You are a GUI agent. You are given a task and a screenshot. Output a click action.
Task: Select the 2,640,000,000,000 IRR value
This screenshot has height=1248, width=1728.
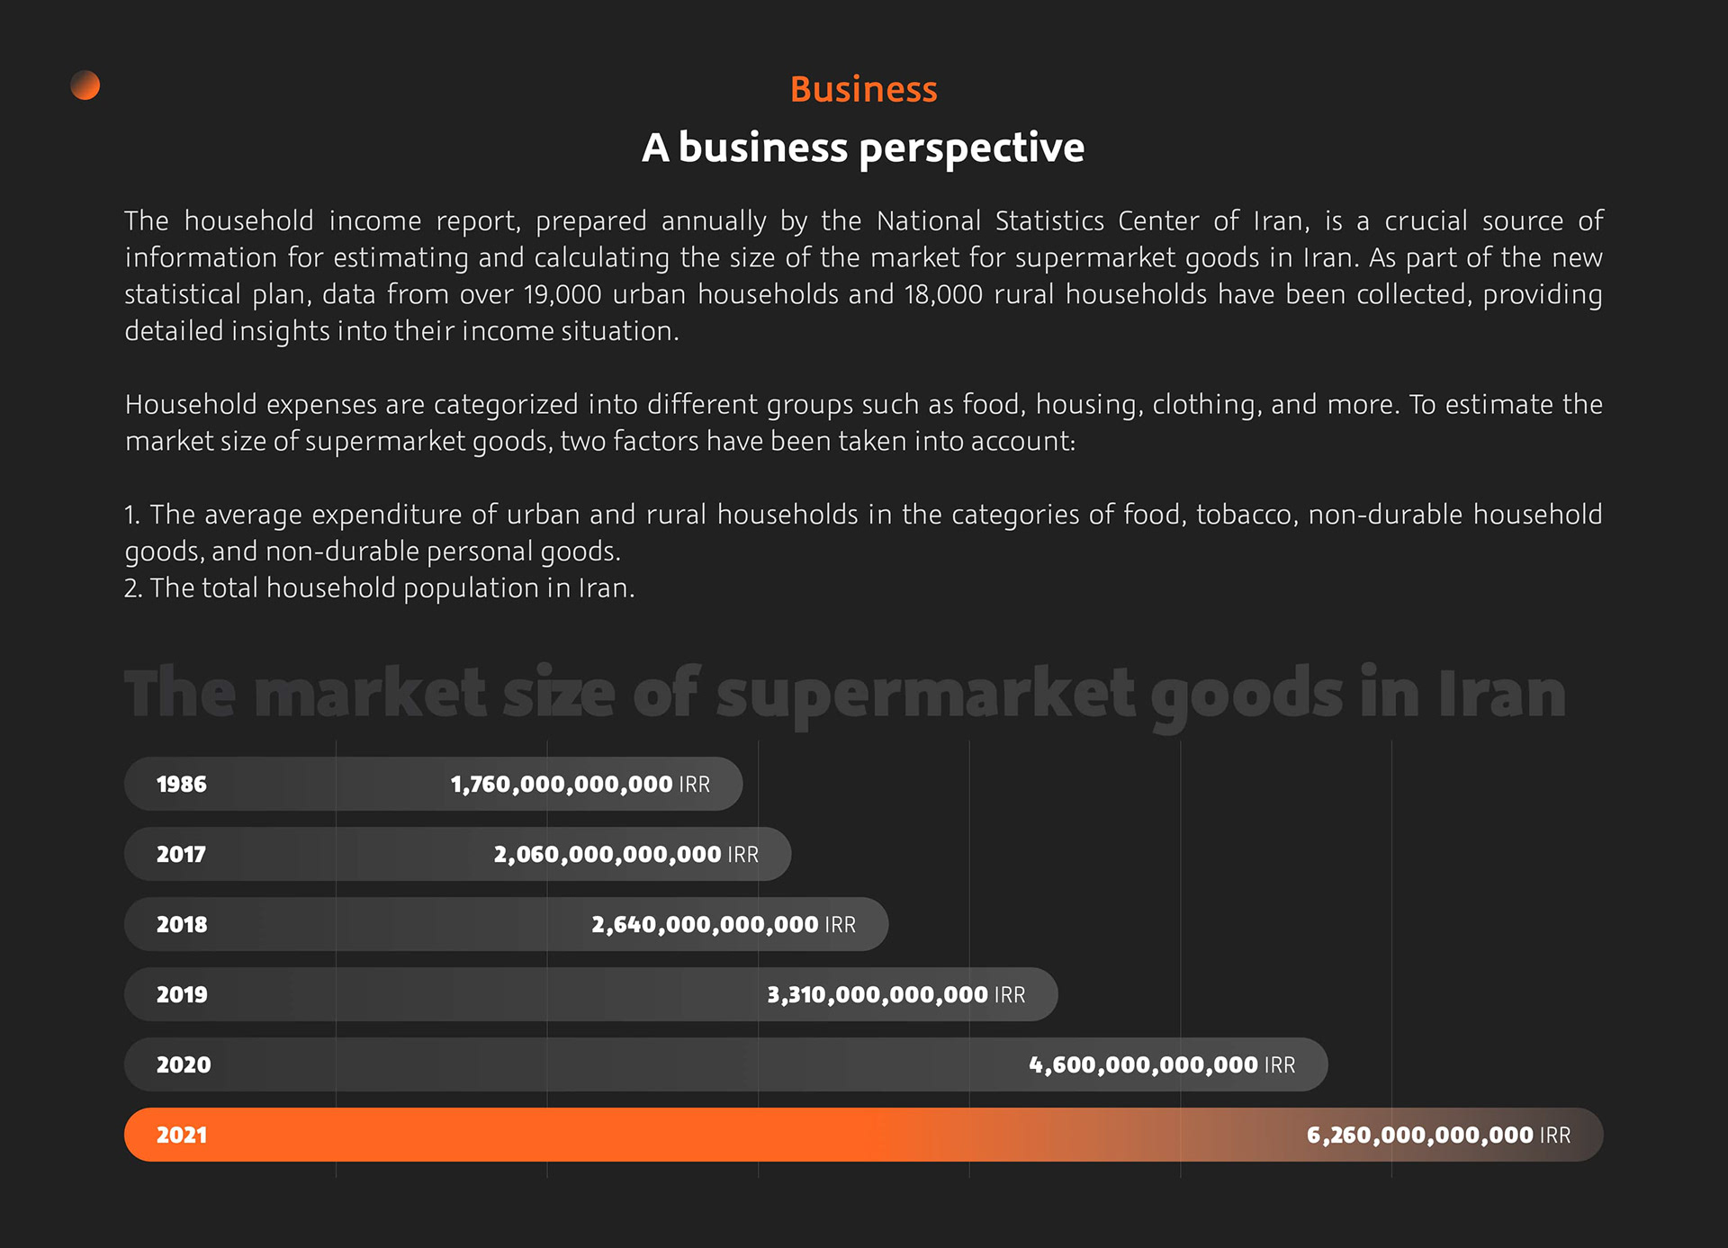click(x=723, y=925)
